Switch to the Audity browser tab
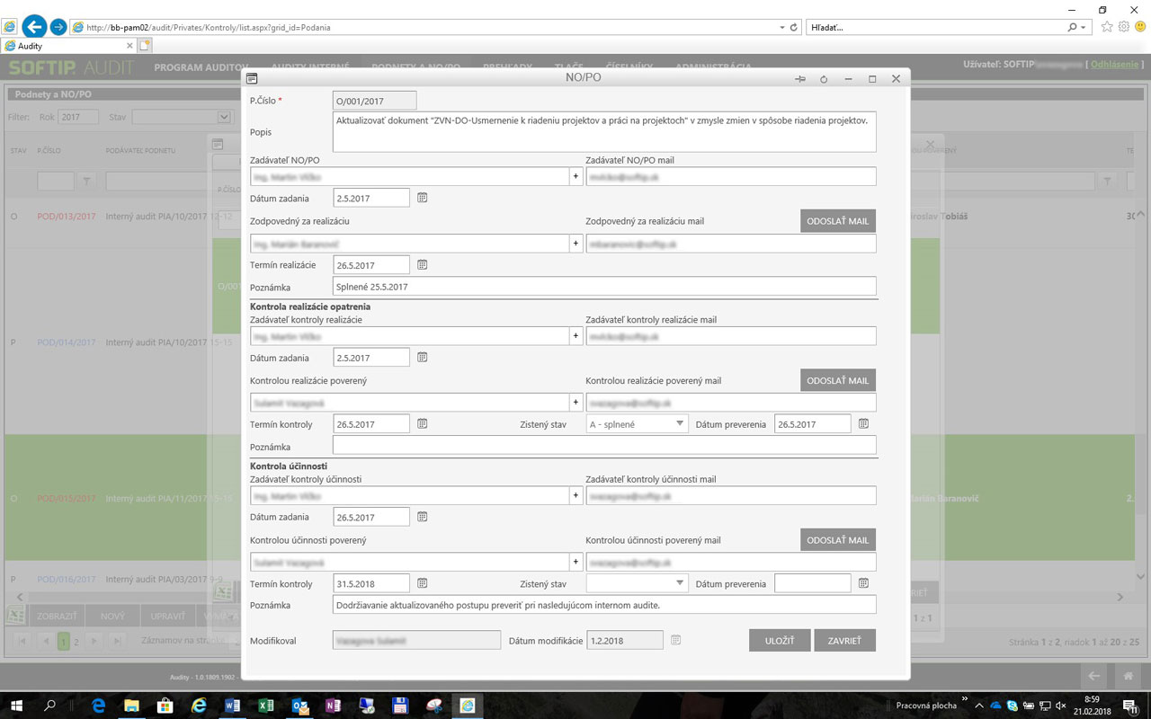 pos(67,46)
